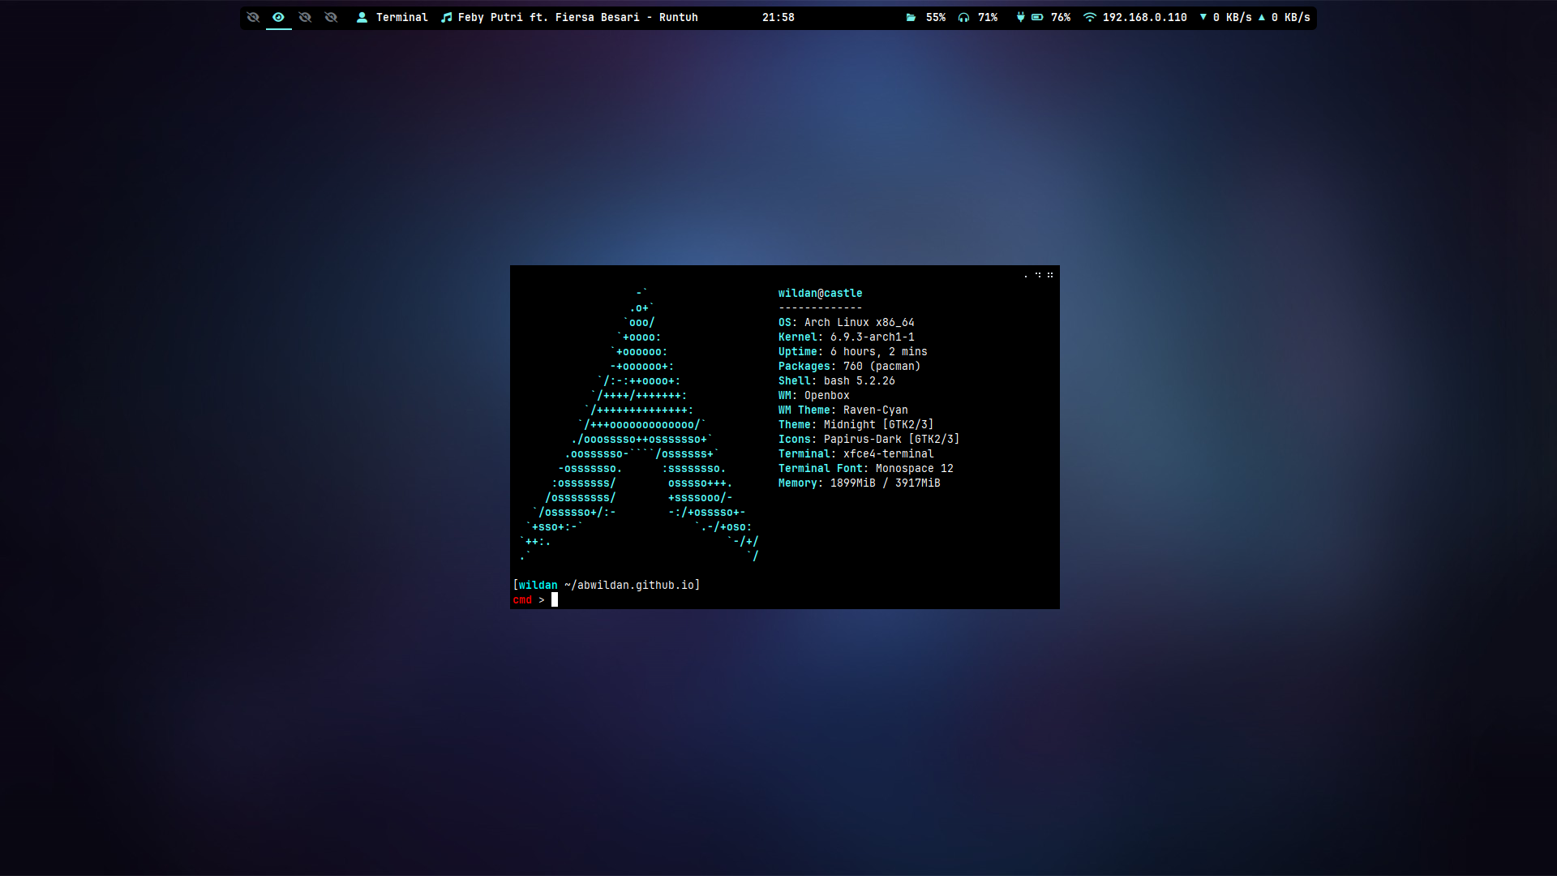Screen dimensions: 1557x876
Task: Click the Terminal: xfce4-terminal line
Action: (856, 454)
